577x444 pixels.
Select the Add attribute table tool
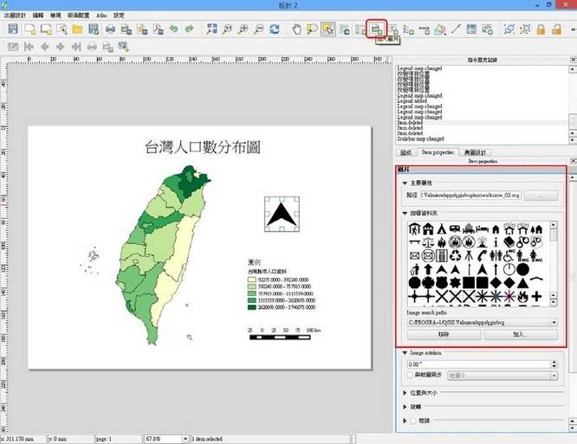click(x=471, y=29)
